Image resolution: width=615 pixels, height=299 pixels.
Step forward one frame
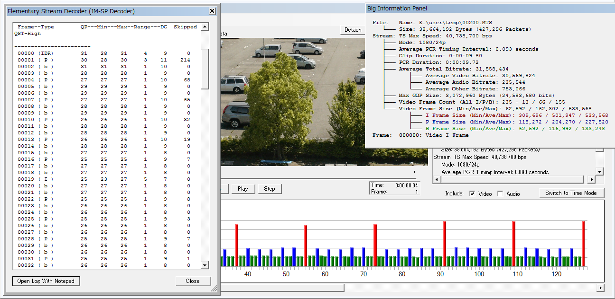(x=269, y=189)
